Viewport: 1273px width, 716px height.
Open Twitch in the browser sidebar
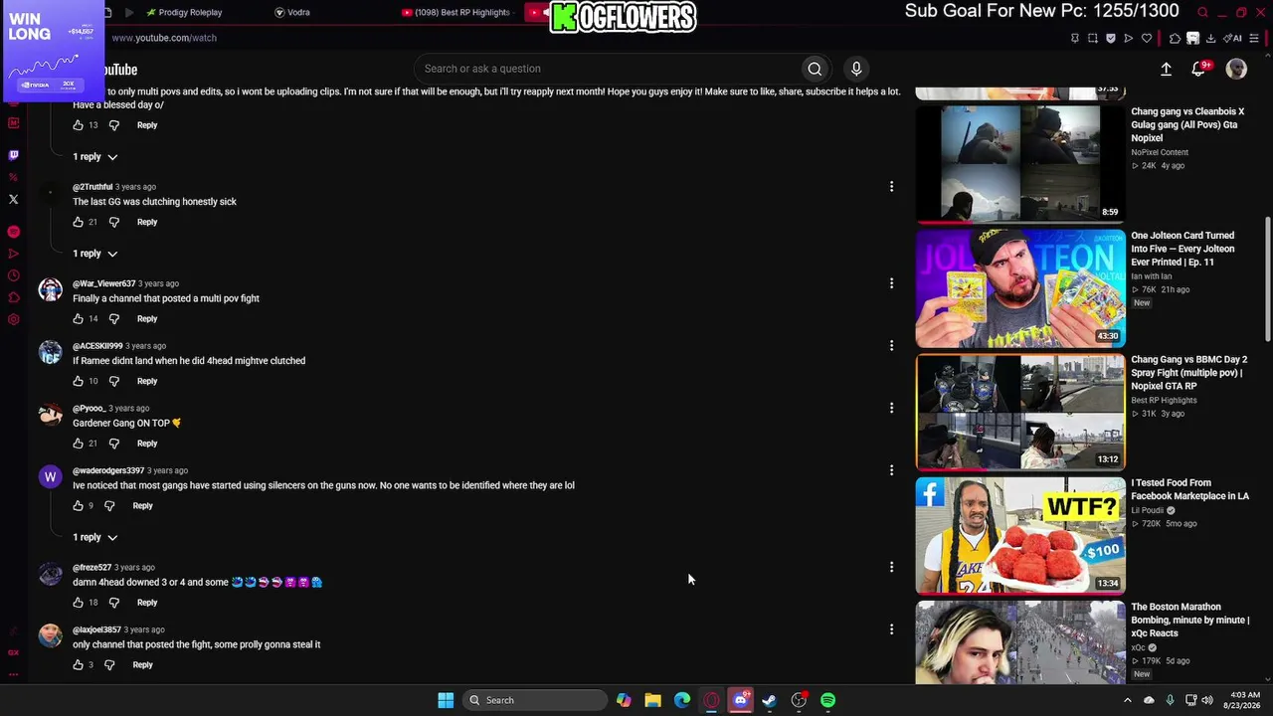click(13, 155)
